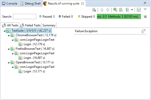This screenshot has height=100, width=151.
Task: Select OperaBrowserTest ( 13.171 s) row
Action: pyautogui.click(x=32, y=62)
